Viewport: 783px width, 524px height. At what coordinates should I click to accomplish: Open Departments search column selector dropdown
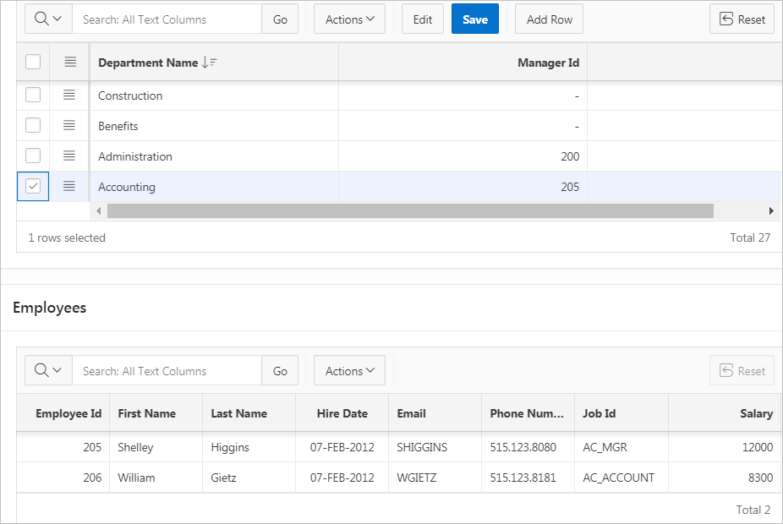pyautogui.click(x=48, y=19)
